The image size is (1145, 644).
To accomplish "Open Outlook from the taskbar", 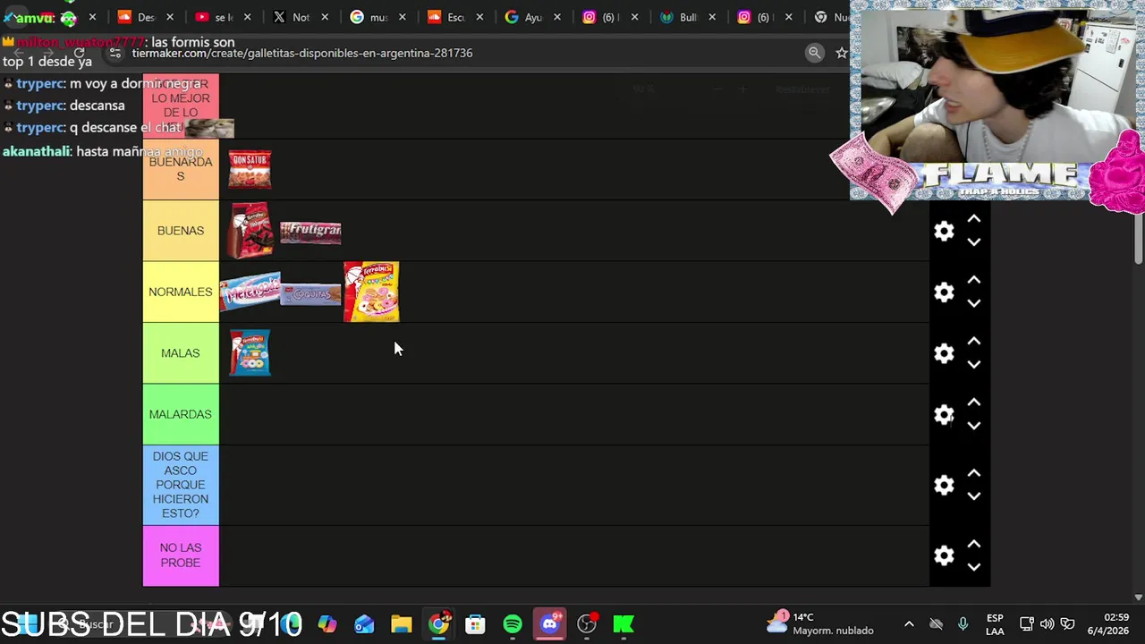I will [x=364, y=623].
